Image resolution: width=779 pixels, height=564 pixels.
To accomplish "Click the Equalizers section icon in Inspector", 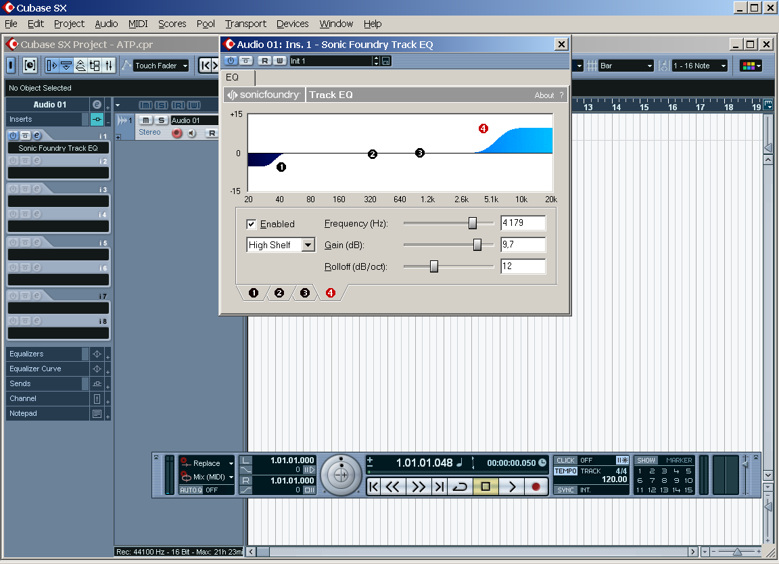I will click(97, 354).
